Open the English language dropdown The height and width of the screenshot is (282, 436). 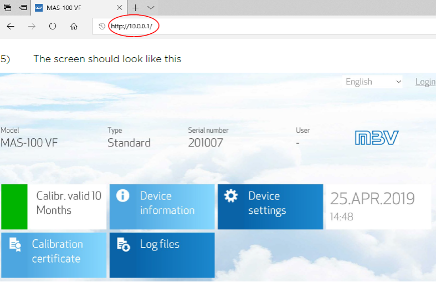372,82
